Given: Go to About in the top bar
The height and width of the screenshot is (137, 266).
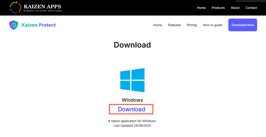Looking at the screenshot, I should tap(235, 8).
